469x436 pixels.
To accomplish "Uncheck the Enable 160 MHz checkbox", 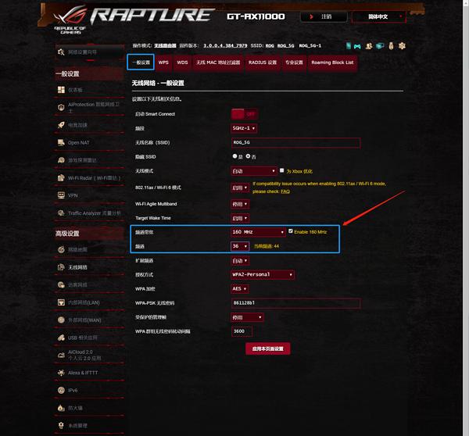I will [x=291, y=231].
